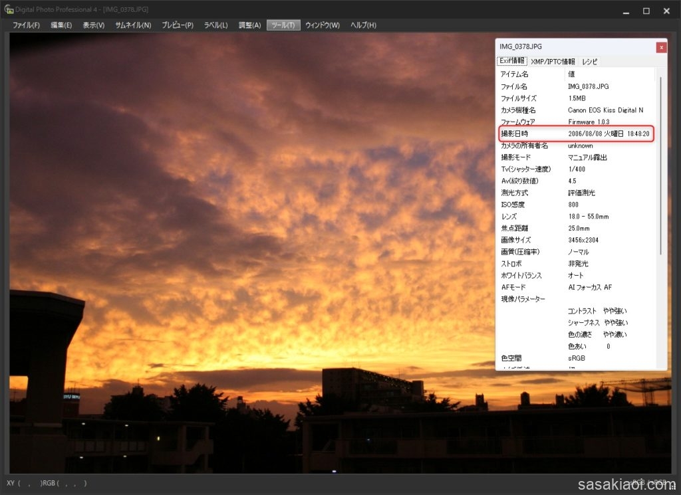
Task: Switch to the レシピ tab
Action: (x=590, y=61)
